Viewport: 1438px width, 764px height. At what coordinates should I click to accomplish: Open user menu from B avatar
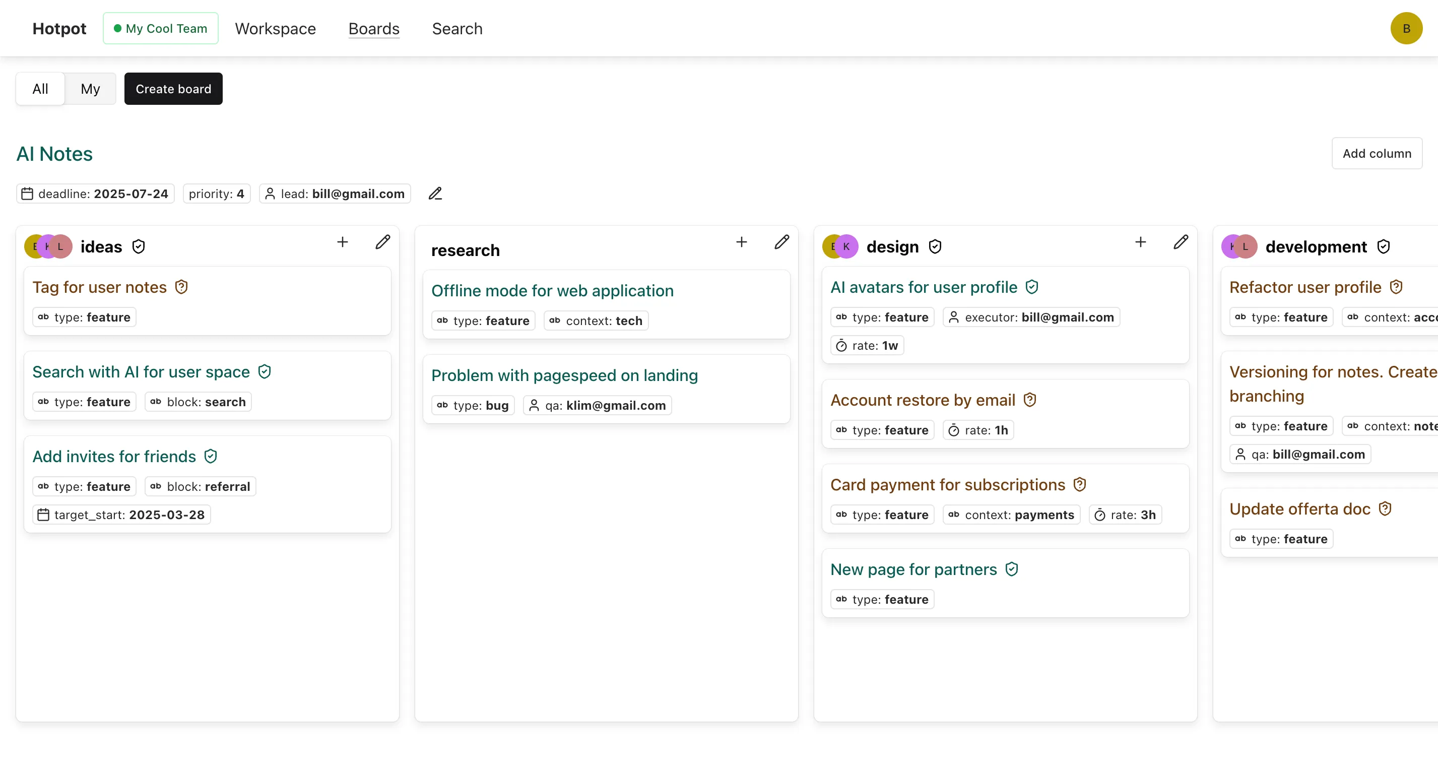(1406, 29)
